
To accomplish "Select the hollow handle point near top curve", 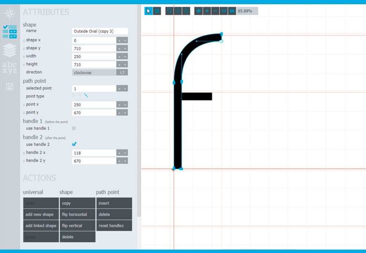I will click(221, 41).
